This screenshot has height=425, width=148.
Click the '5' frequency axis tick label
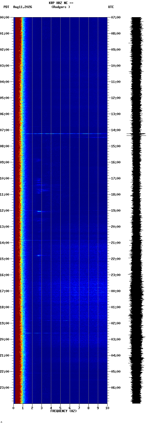(60, 408)
